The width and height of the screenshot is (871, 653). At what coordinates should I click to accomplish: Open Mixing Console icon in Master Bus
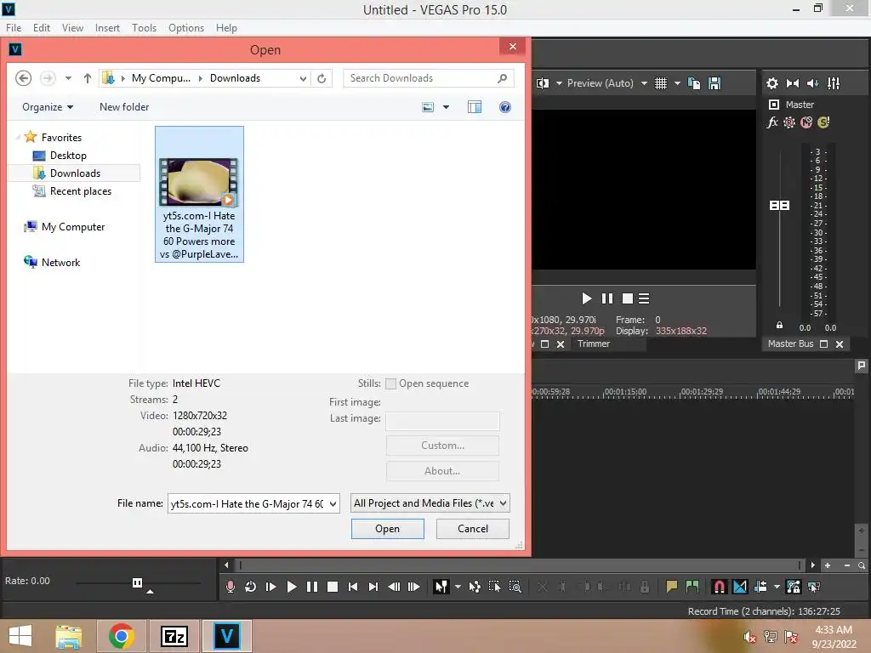[x=834, y=83]
